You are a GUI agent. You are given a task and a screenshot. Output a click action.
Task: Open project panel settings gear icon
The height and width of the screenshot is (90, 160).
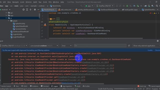point(35,9)
